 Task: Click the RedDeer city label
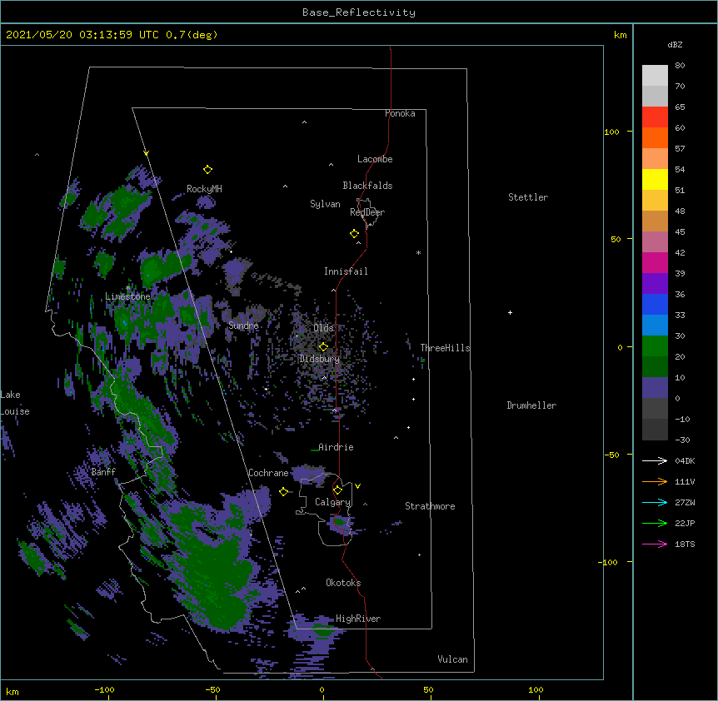(367, 212)
